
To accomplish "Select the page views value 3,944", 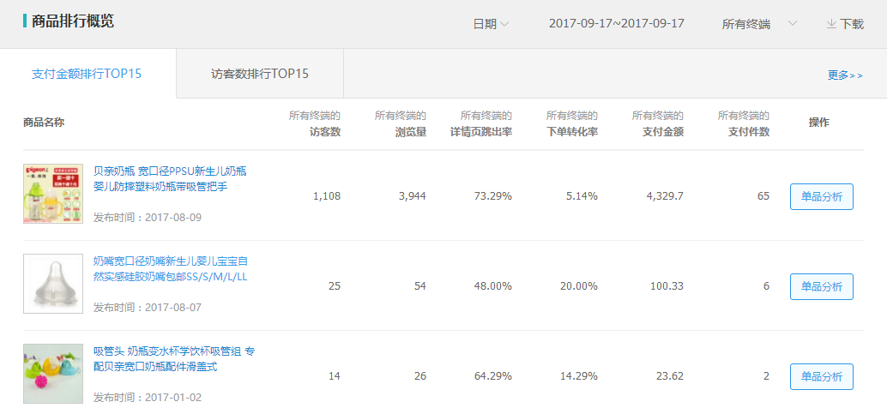I will (x=412, y=196).
